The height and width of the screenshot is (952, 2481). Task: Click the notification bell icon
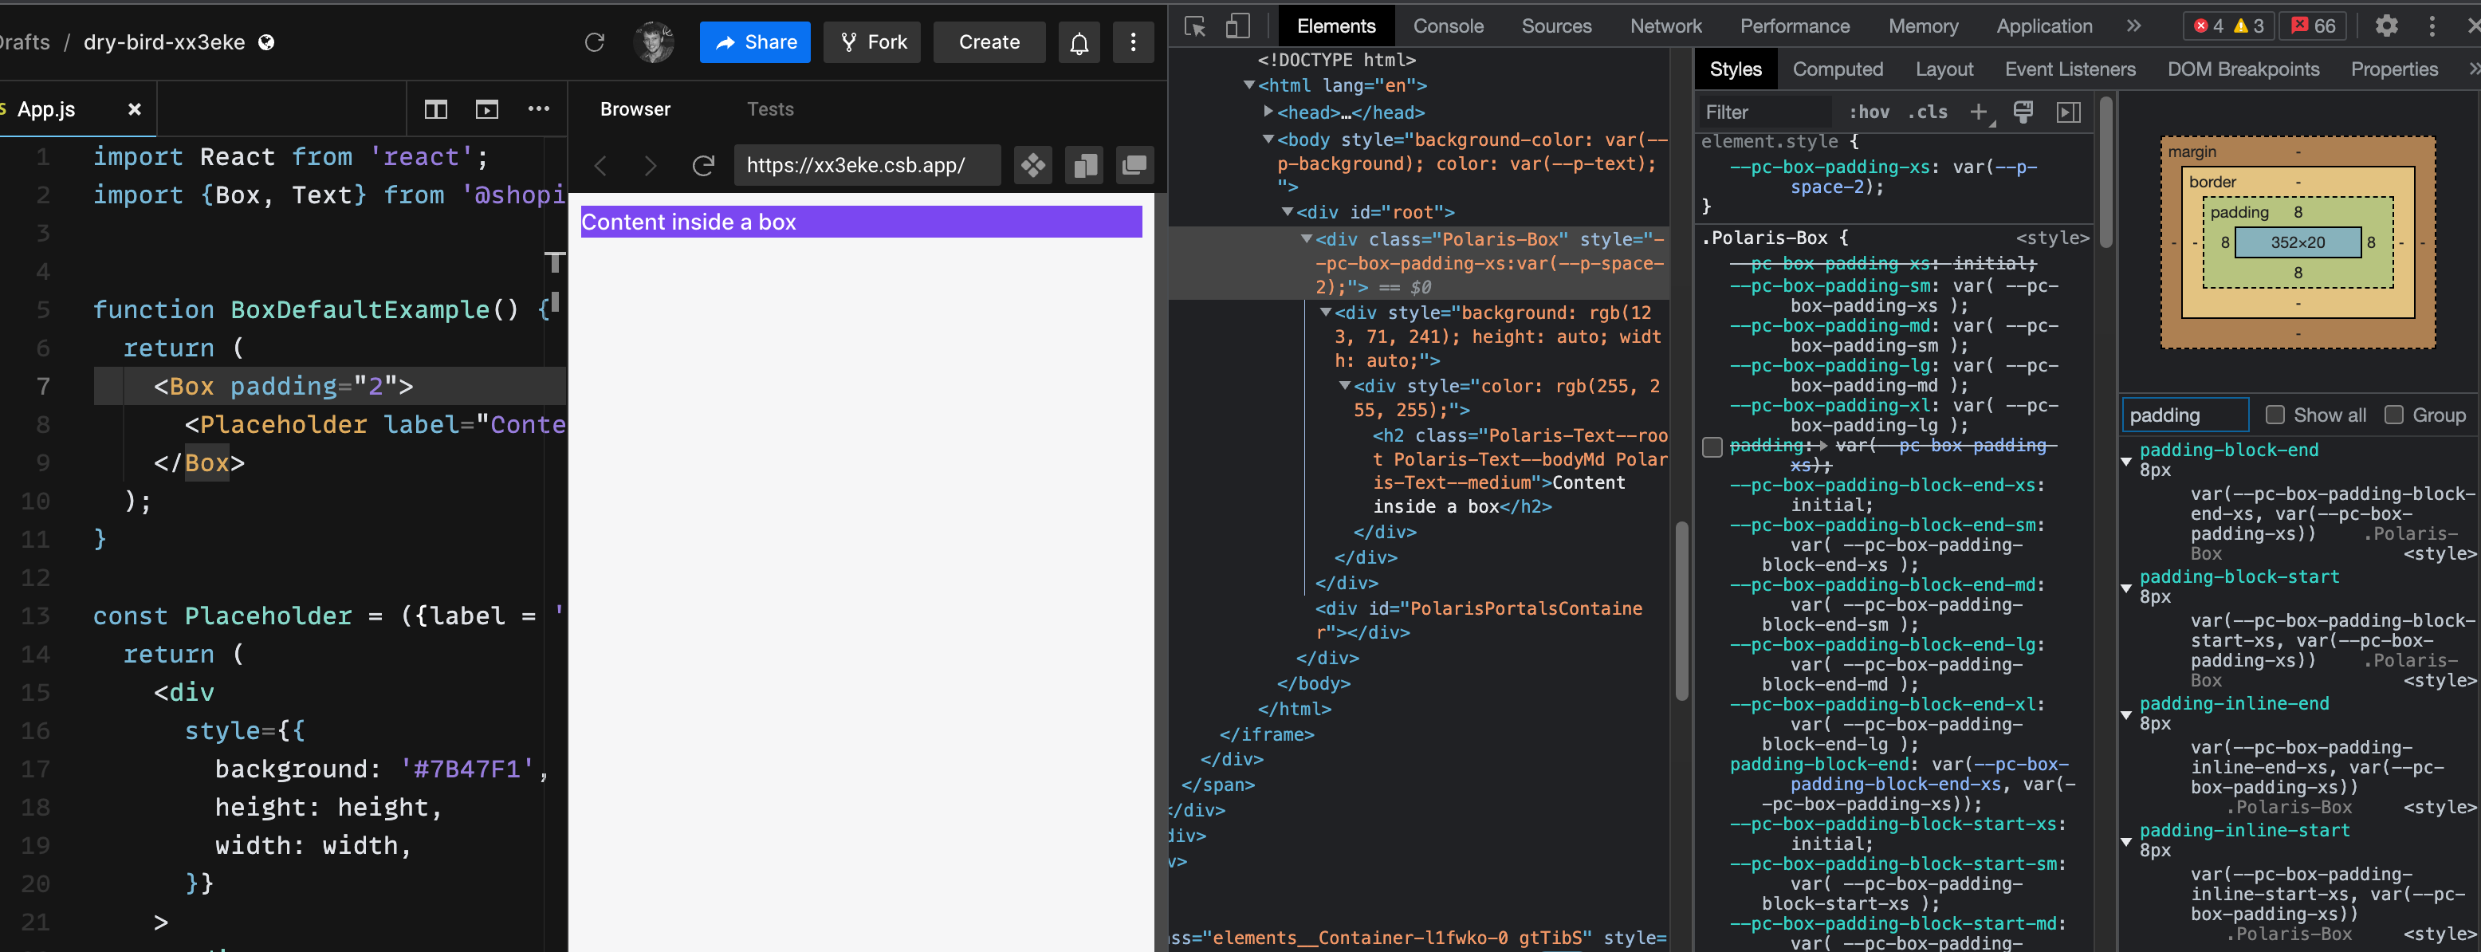pos(1079,41)
